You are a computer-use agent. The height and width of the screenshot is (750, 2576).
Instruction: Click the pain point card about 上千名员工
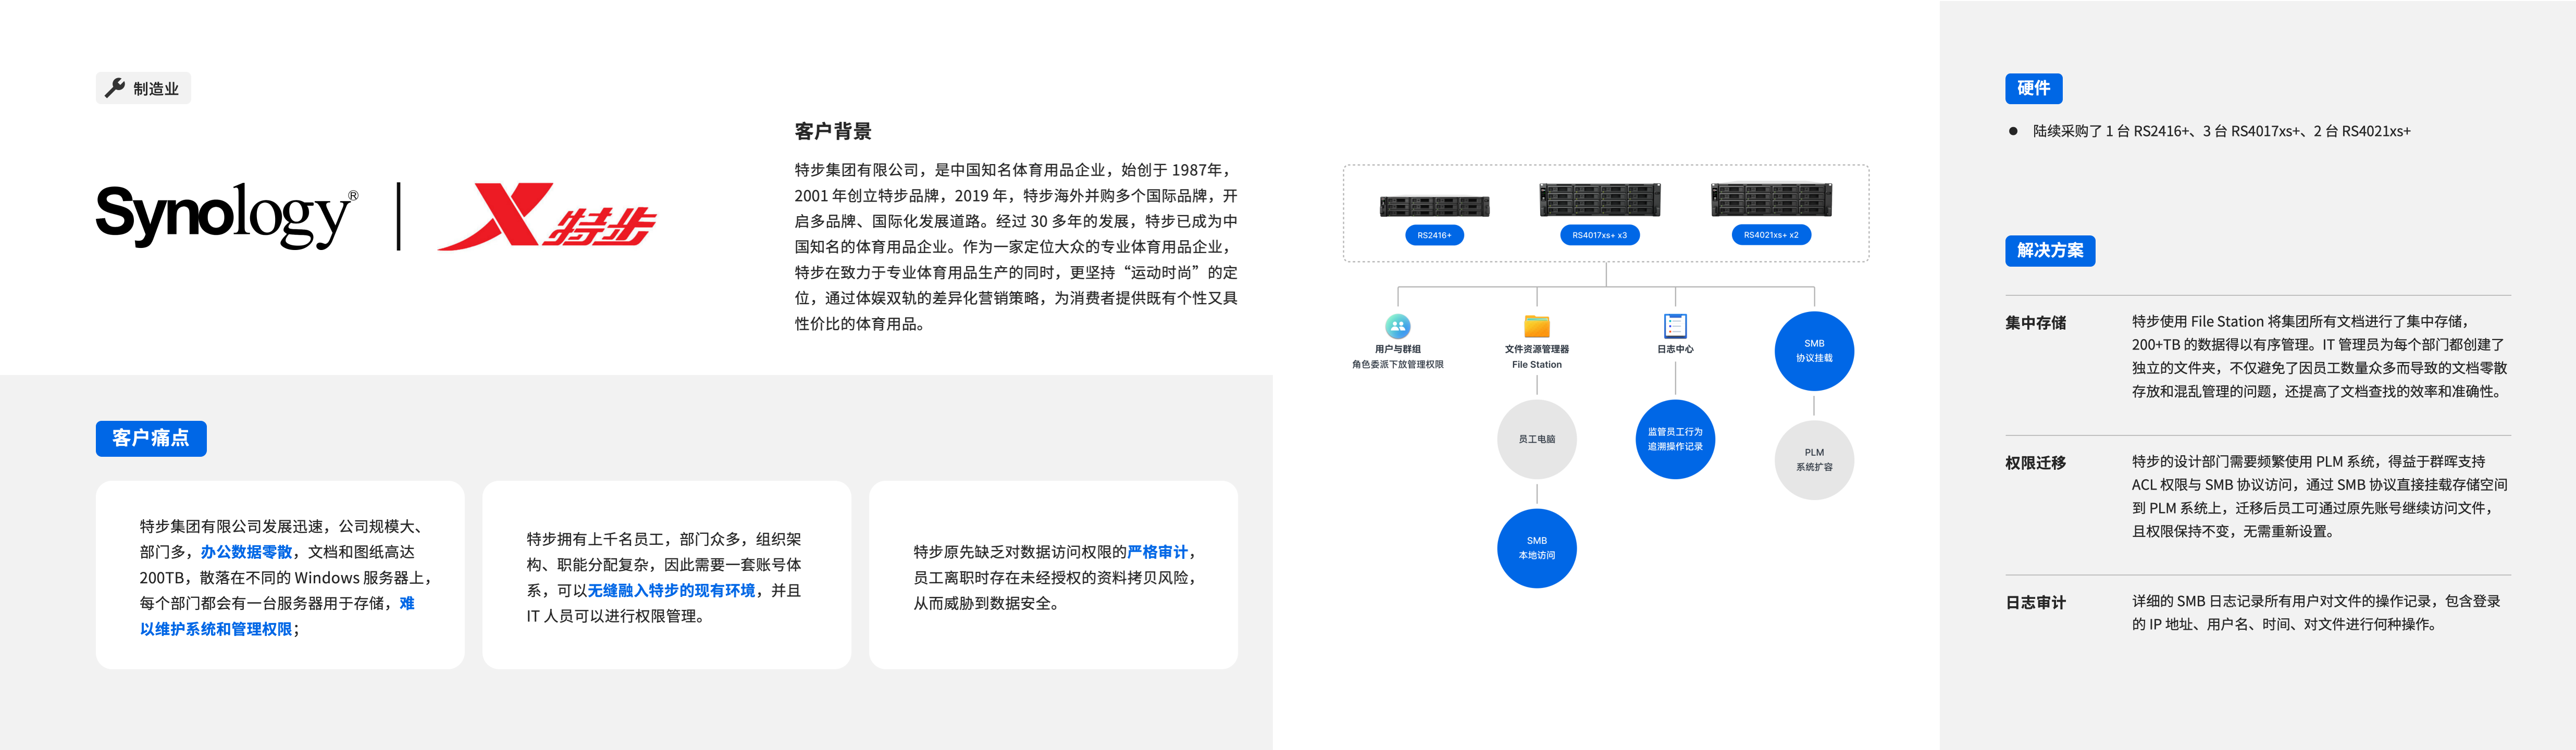coord(667,575)
